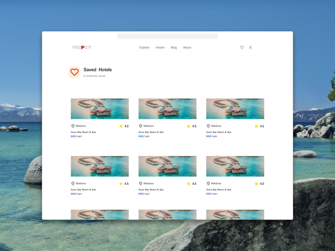
Task: Click the Maldives label in second-row middle card
Action: (148, 183)
